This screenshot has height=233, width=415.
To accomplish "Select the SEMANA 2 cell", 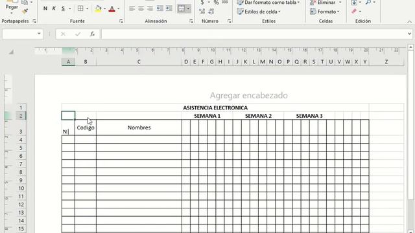I will click(258, 116).
